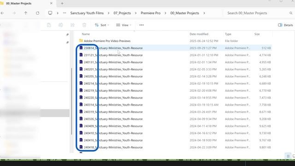Screen dimensions: 295x166
Task: Sort by Date modified column header
Action: [199, 34]
